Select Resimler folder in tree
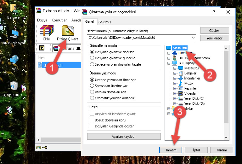242x164 pixels. point(191,88)
